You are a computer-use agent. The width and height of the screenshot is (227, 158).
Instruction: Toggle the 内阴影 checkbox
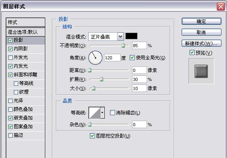click(x=10, y=49)
